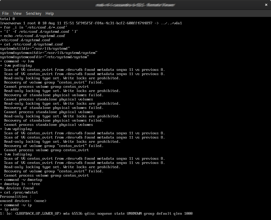Open the File menu
This screenshot has width=271, height=220.
5,13
